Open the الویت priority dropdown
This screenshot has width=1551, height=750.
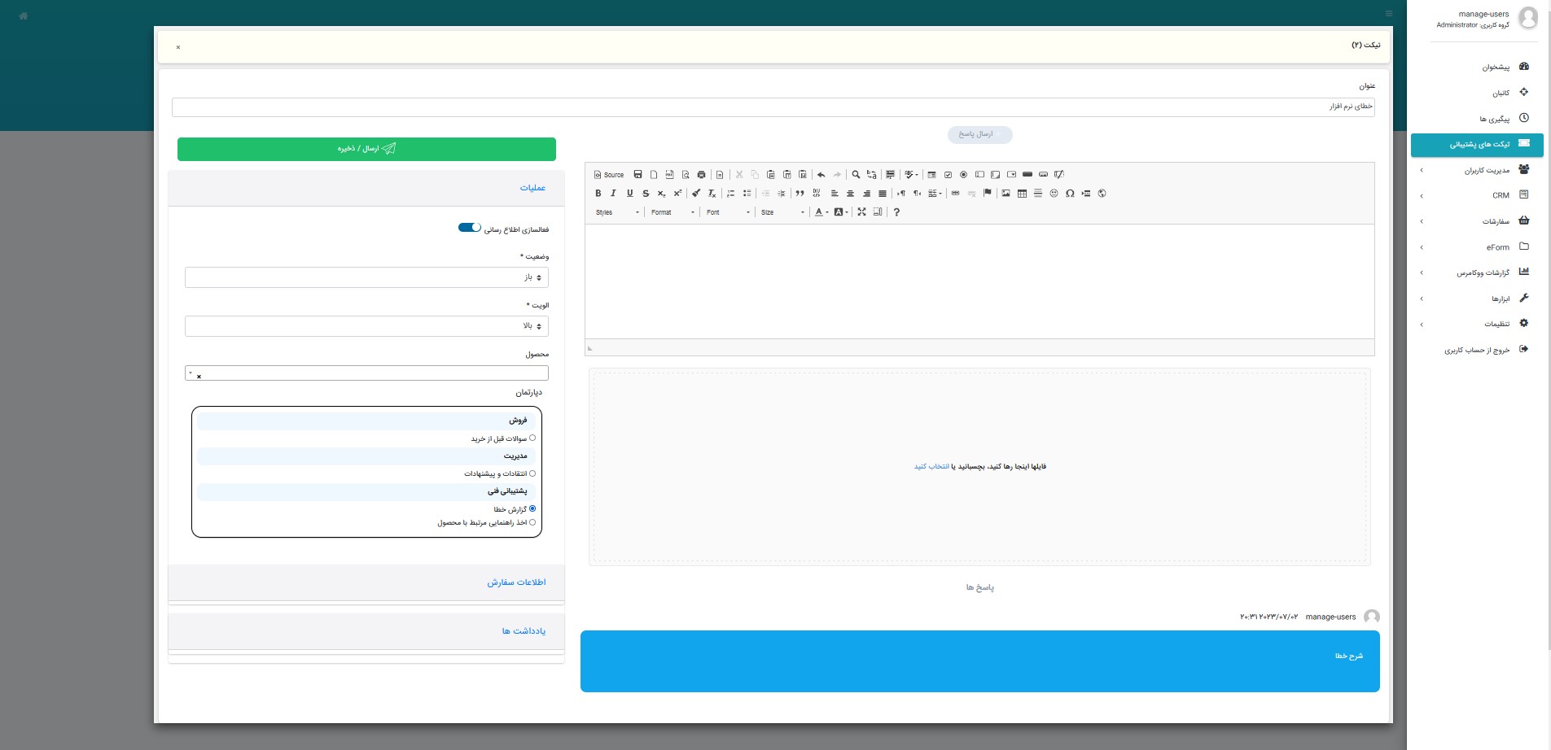[366, 326]
